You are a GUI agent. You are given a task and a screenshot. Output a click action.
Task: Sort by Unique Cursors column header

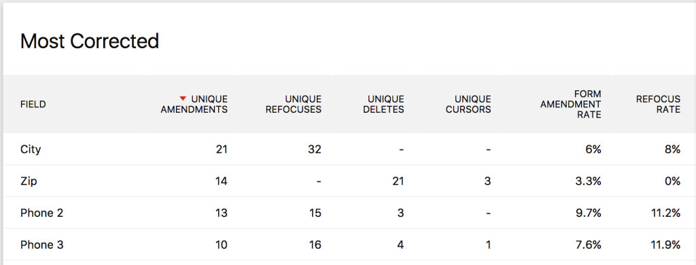click(468, 104)
